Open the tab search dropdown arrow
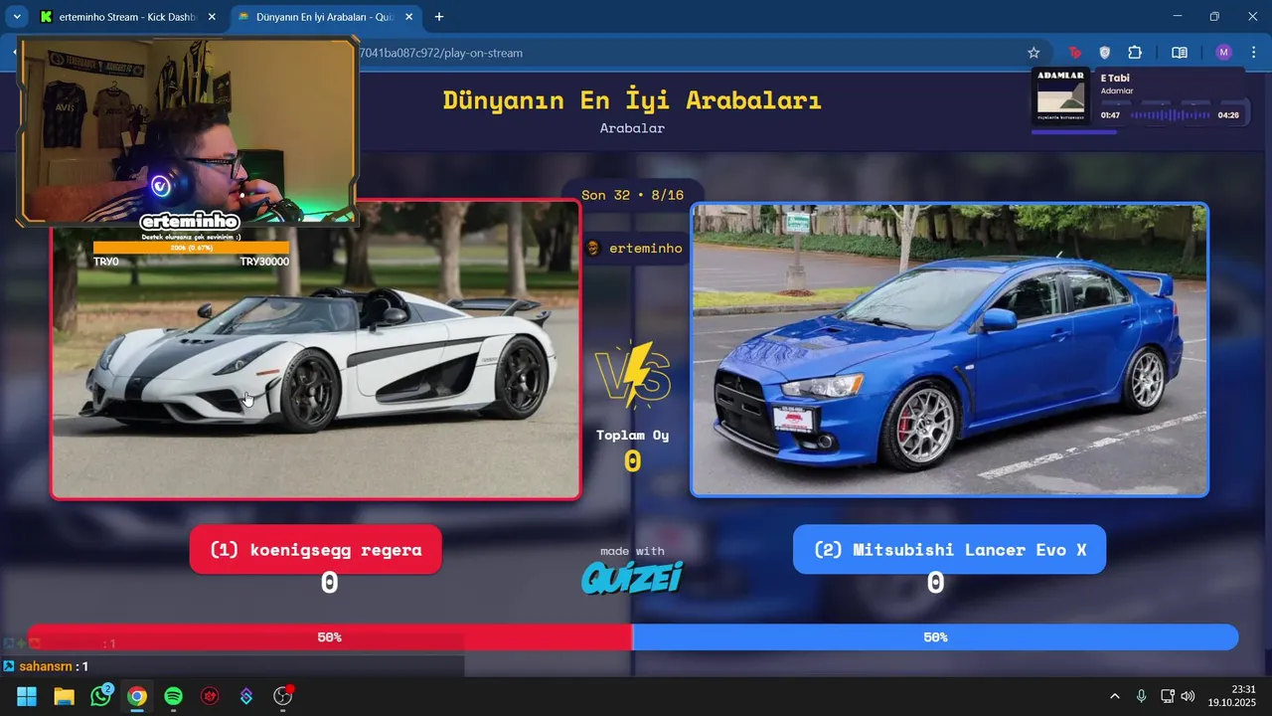 click(17, 17)
